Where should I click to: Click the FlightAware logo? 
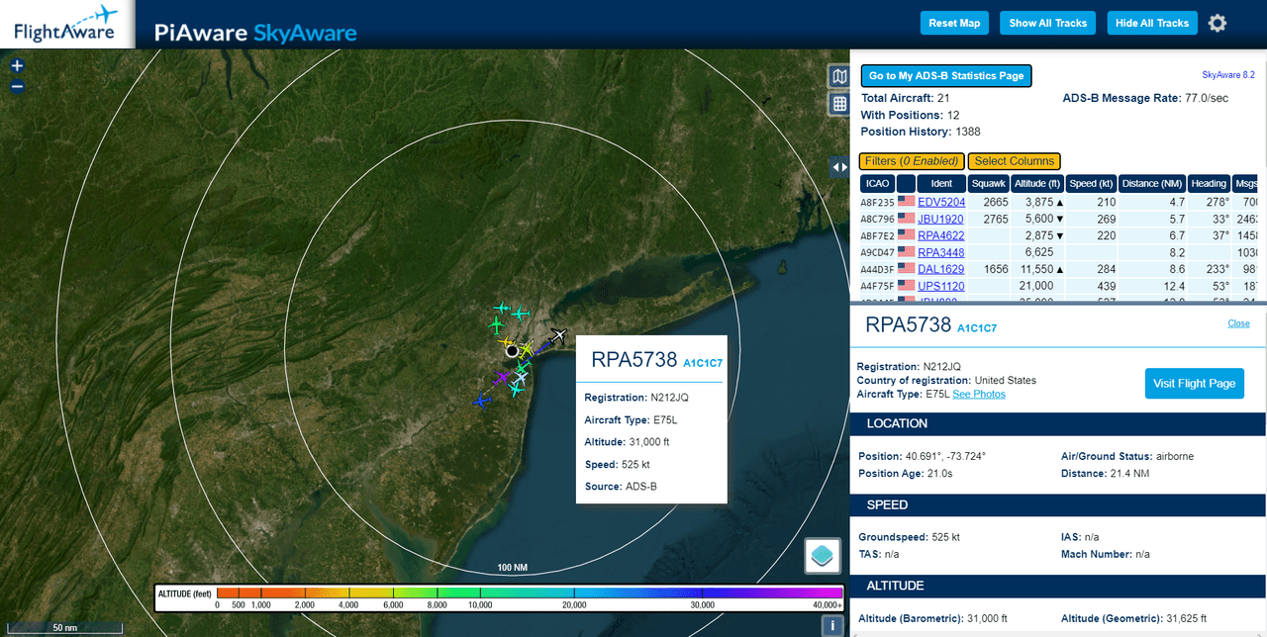(67, 24)
